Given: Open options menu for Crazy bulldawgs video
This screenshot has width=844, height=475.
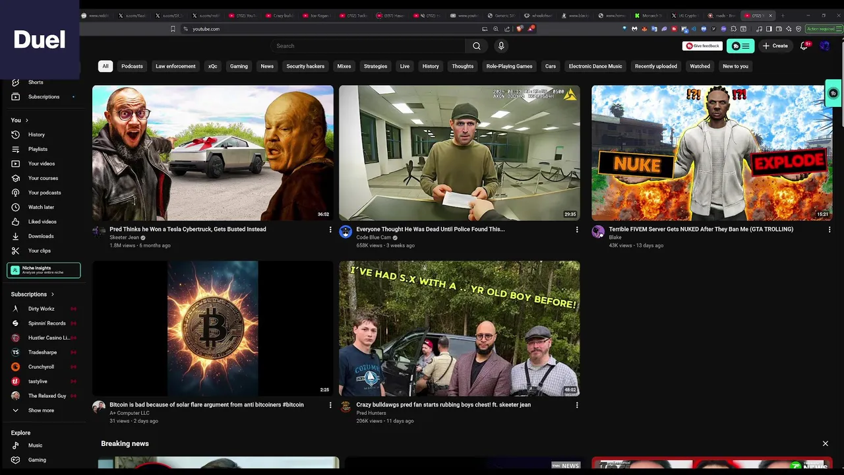Looking at the screenshot, I should pyautogui.click(x=577, y=405).
